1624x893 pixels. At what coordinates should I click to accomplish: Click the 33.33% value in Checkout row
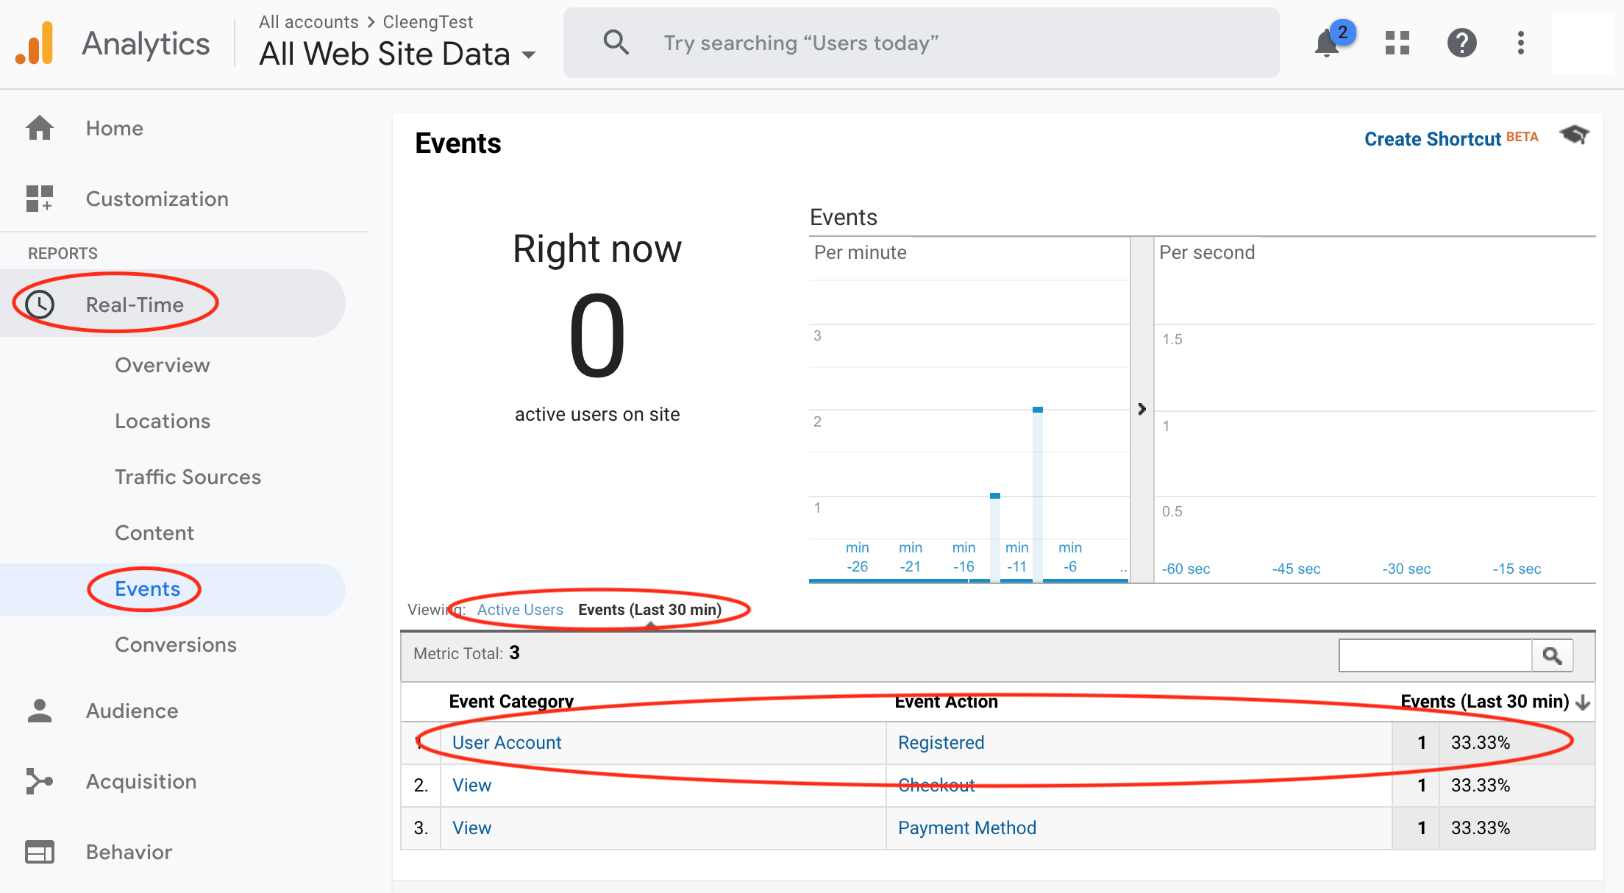pyautogui.click(x=1481, y=786)
